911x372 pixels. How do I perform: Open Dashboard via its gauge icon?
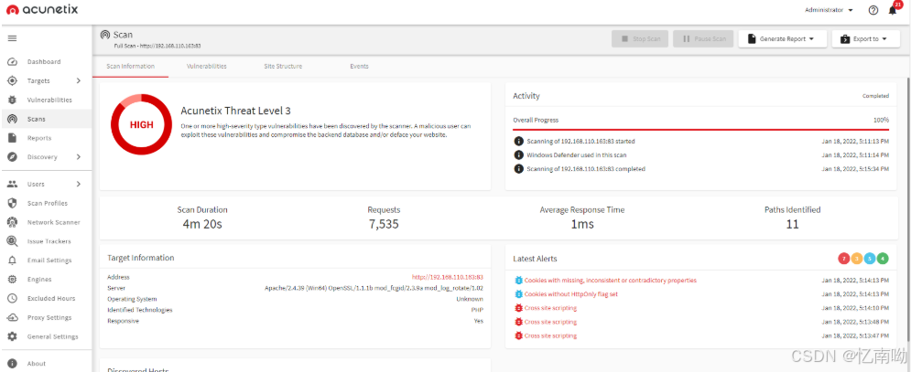[x=12, y=61]
